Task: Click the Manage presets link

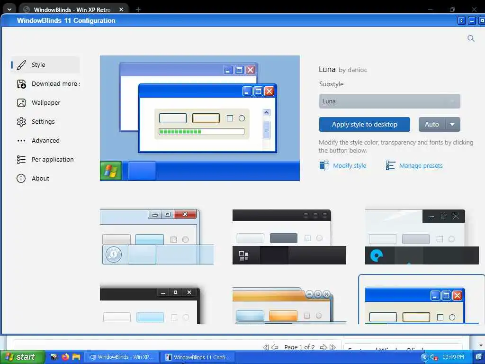Action: (421, 165)
